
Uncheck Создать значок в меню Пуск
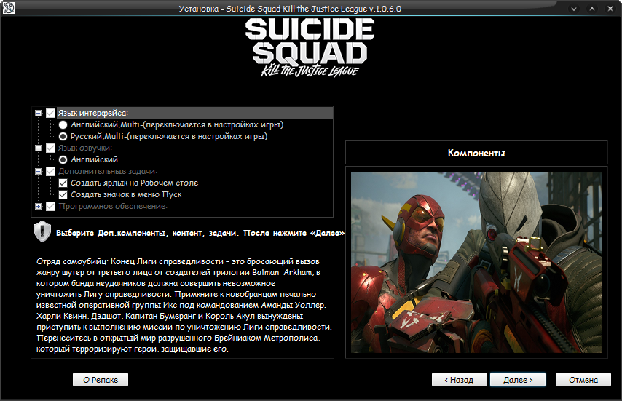click(63, 194)
